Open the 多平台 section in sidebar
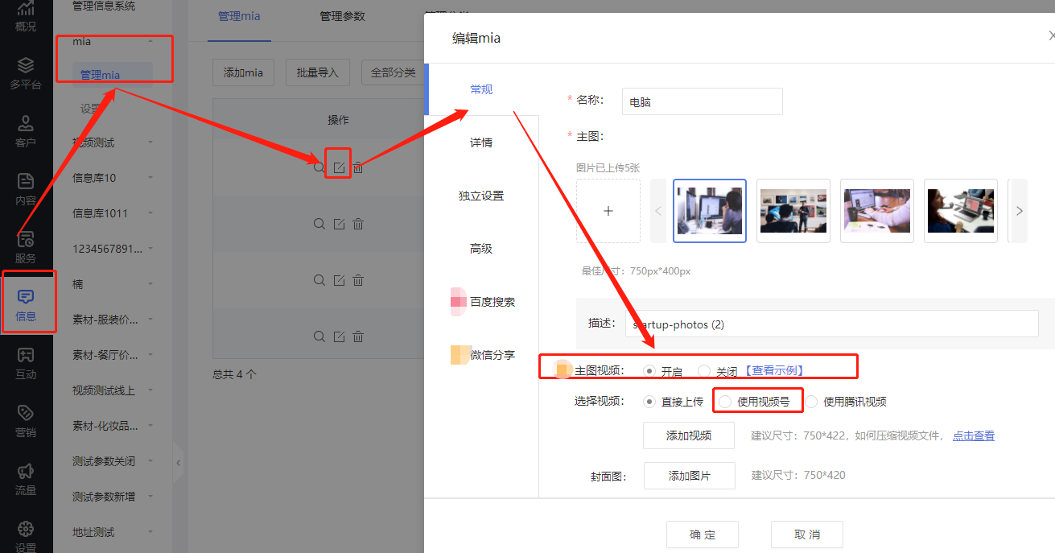Viewport: 1055px width, 553px height. pos(26,73)
